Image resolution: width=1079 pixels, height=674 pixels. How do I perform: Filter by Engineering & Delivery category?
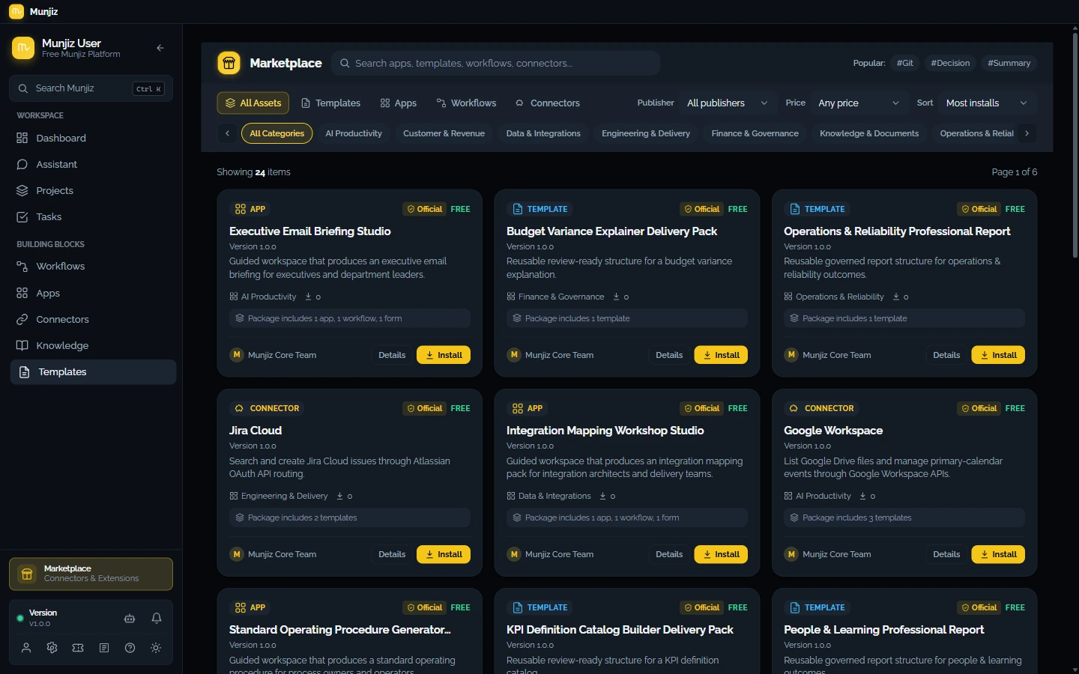[x=646, y=133]
